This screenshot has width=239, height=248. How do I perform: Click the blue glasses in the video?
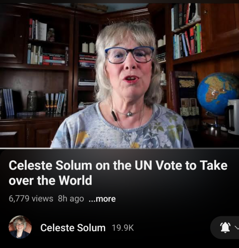coord(129,55)
